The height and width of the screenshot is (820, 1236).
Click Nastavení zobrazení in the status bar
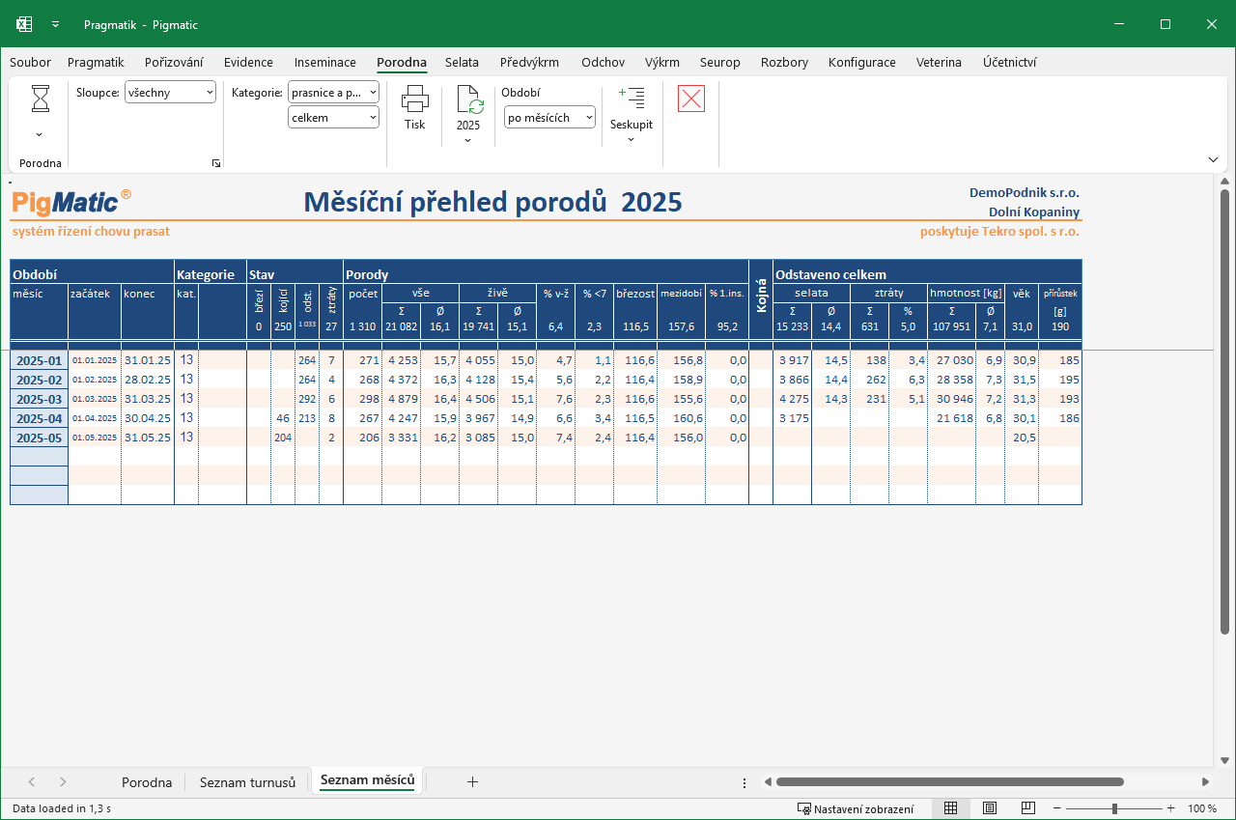(x=856, y=808)
